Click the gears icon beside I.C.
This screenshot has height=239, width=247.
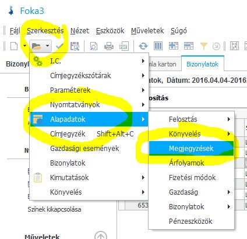[x=38, y=61]
